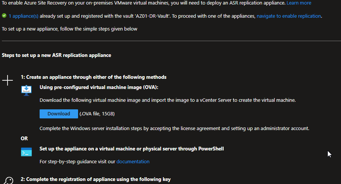This screenshot has height=184, width=341.
Task: Click the OR separator text
Action: tap(25, 138)
